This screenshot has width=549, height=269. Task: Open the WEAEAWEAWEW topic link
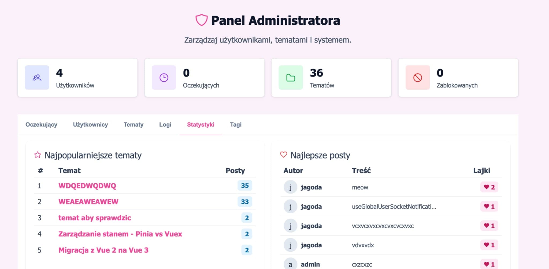pyautogui.click(x=88, y=202)
